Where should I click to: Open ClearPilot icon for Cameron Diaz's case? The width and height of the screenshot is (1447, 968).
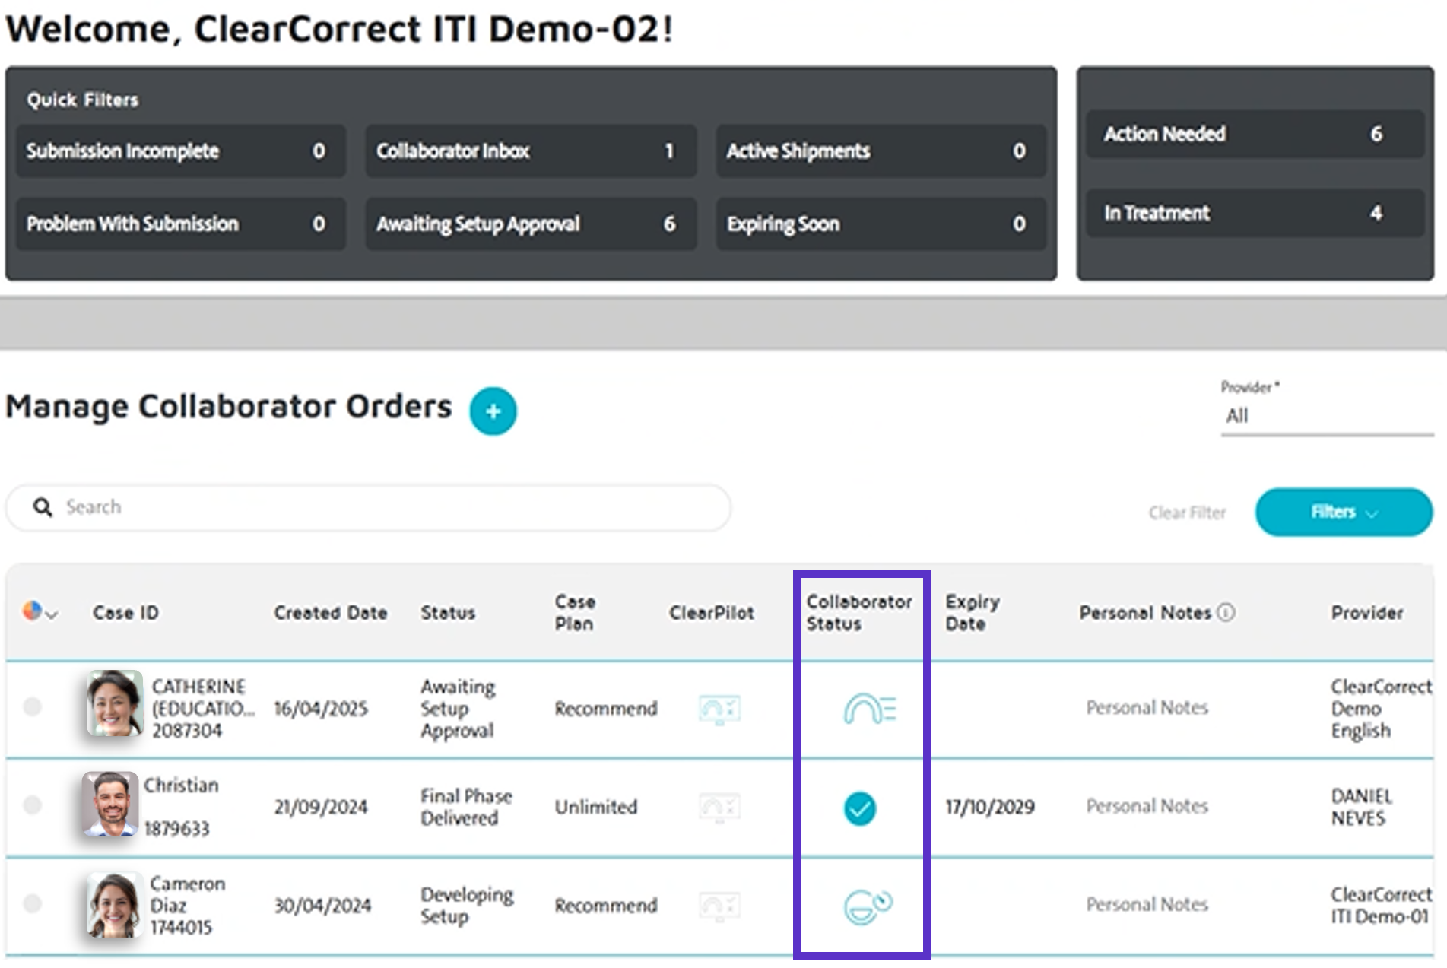pos(719,906)
